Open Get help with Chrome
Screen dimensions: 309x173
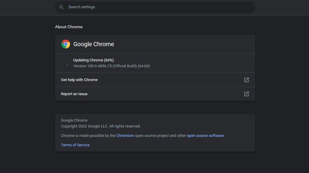tap(79, 80)
